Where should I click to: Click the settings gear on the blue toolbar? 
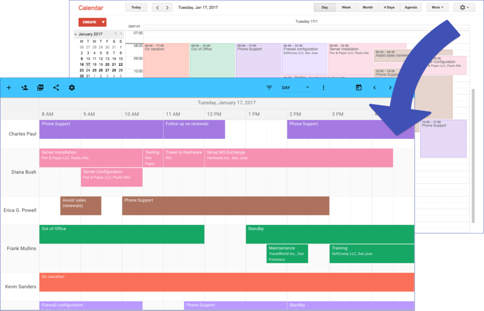click(71, 87)
